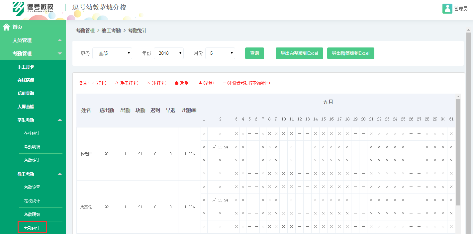Viewport: 473px width, 234px height.
Task: Open the 月份 month dropdown showing 5
Action: tap(220, 53)
